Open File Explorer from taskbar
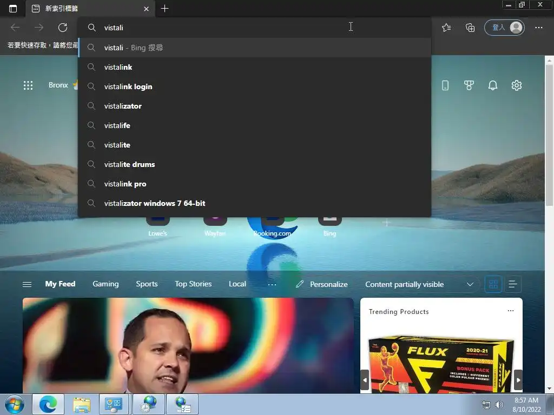 click(x=82, y=404)
